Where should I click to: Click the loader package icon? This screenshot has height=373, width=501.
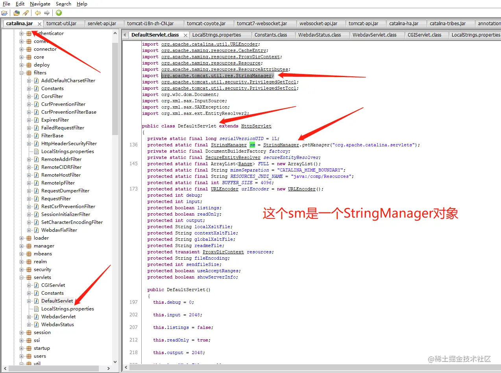tap(29, 238)
